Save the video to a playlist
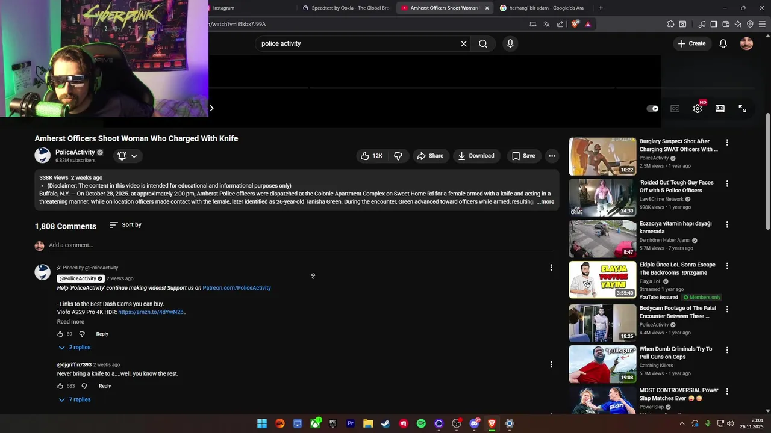Image resolution: width=771 pixels, height=433 pixels. coord(523,156)
